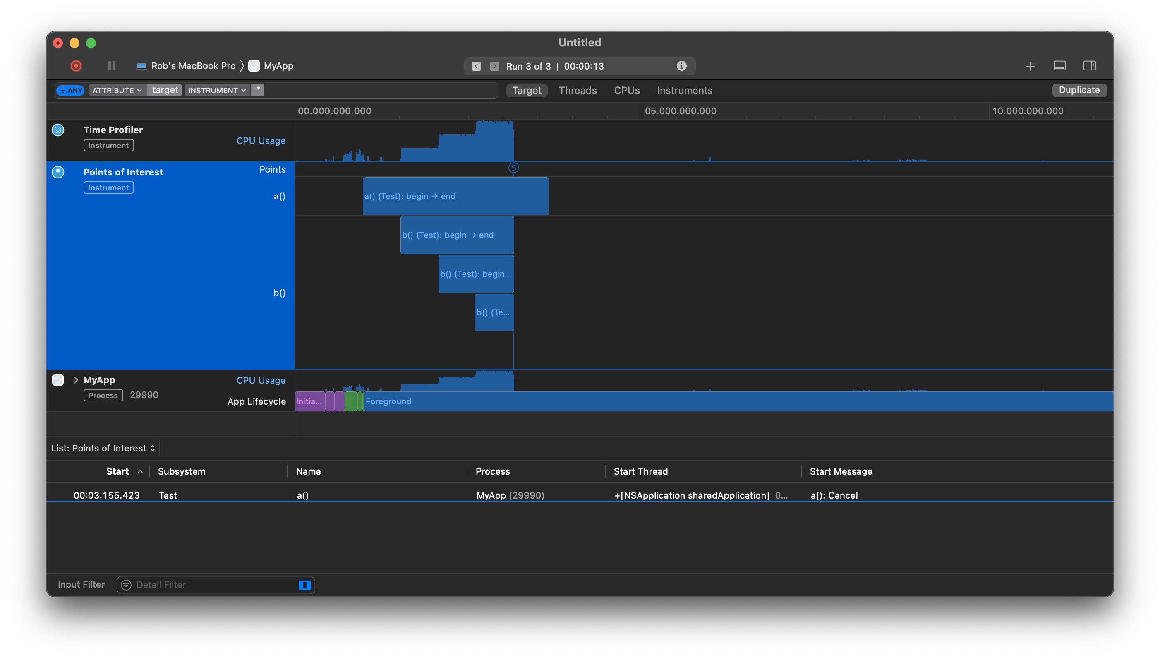The height and width of the screenshot is (658, 1160).
Task: Toggle the bottom detail pane view
Action: pos(1060,66)
